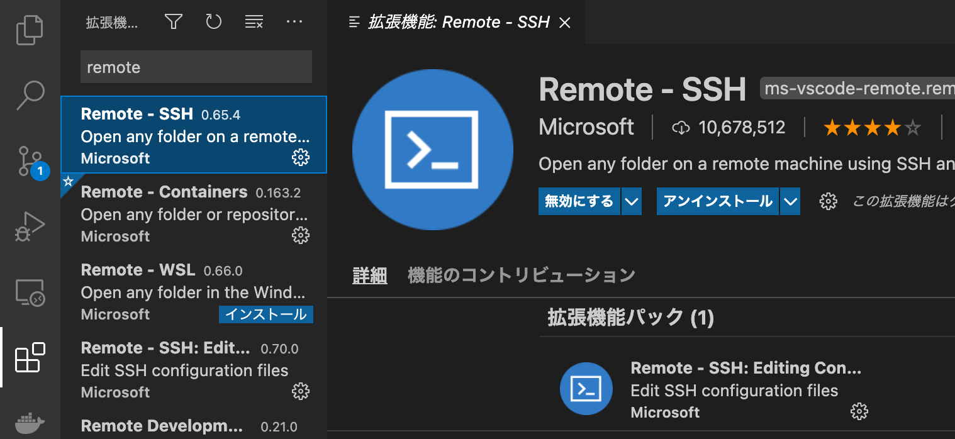Filter extensions with the funnel icon

[x=174, y=22]
